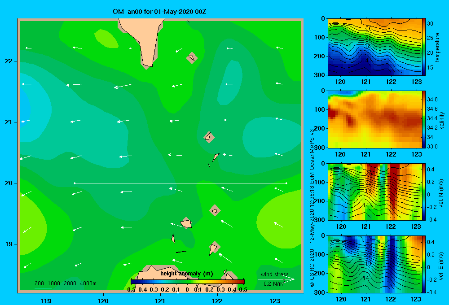Click the "200" bathymetry depth label
Screen dimensions: 449x305
[39, 283]
